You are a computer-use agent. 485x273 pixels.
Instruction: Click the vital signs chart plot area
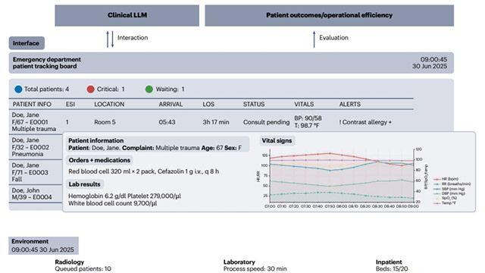click(342, 176)
